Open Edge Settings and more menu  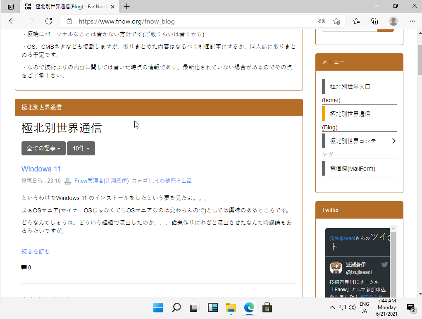point(412,21)
